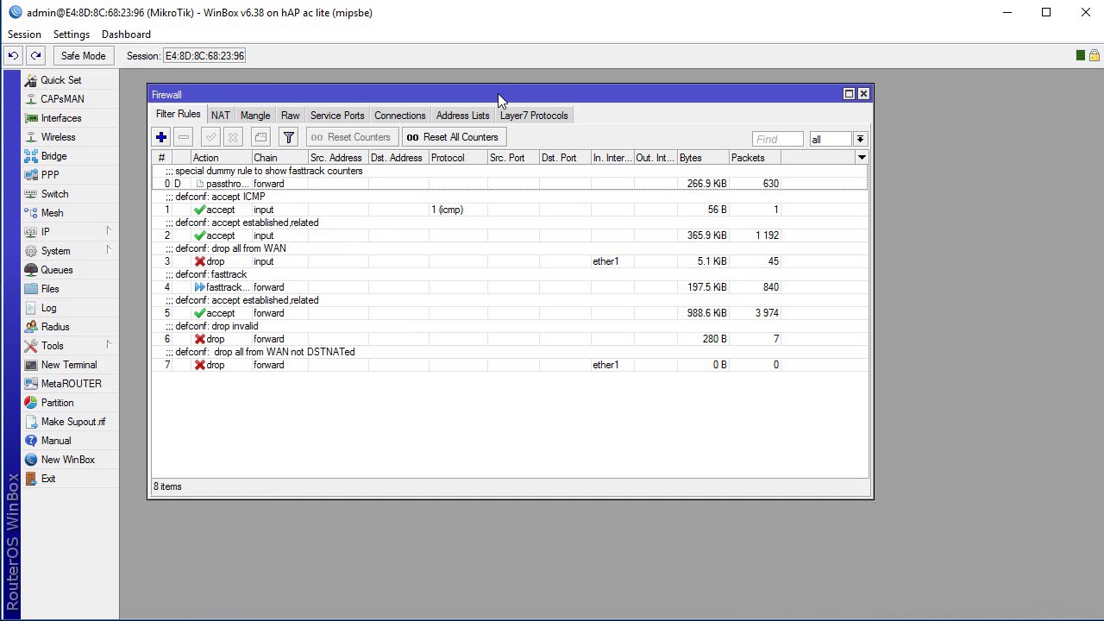Maximize the Firewall inner window
1104x621 pixels.
pos(849,94)
